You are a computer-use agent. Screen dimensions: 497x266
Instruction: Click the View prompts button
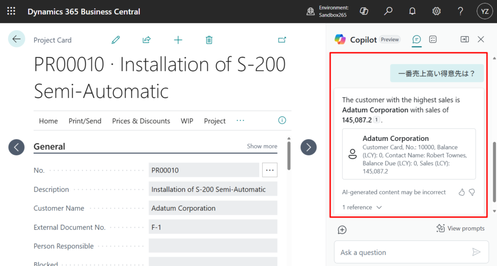(x=460, y=228)
